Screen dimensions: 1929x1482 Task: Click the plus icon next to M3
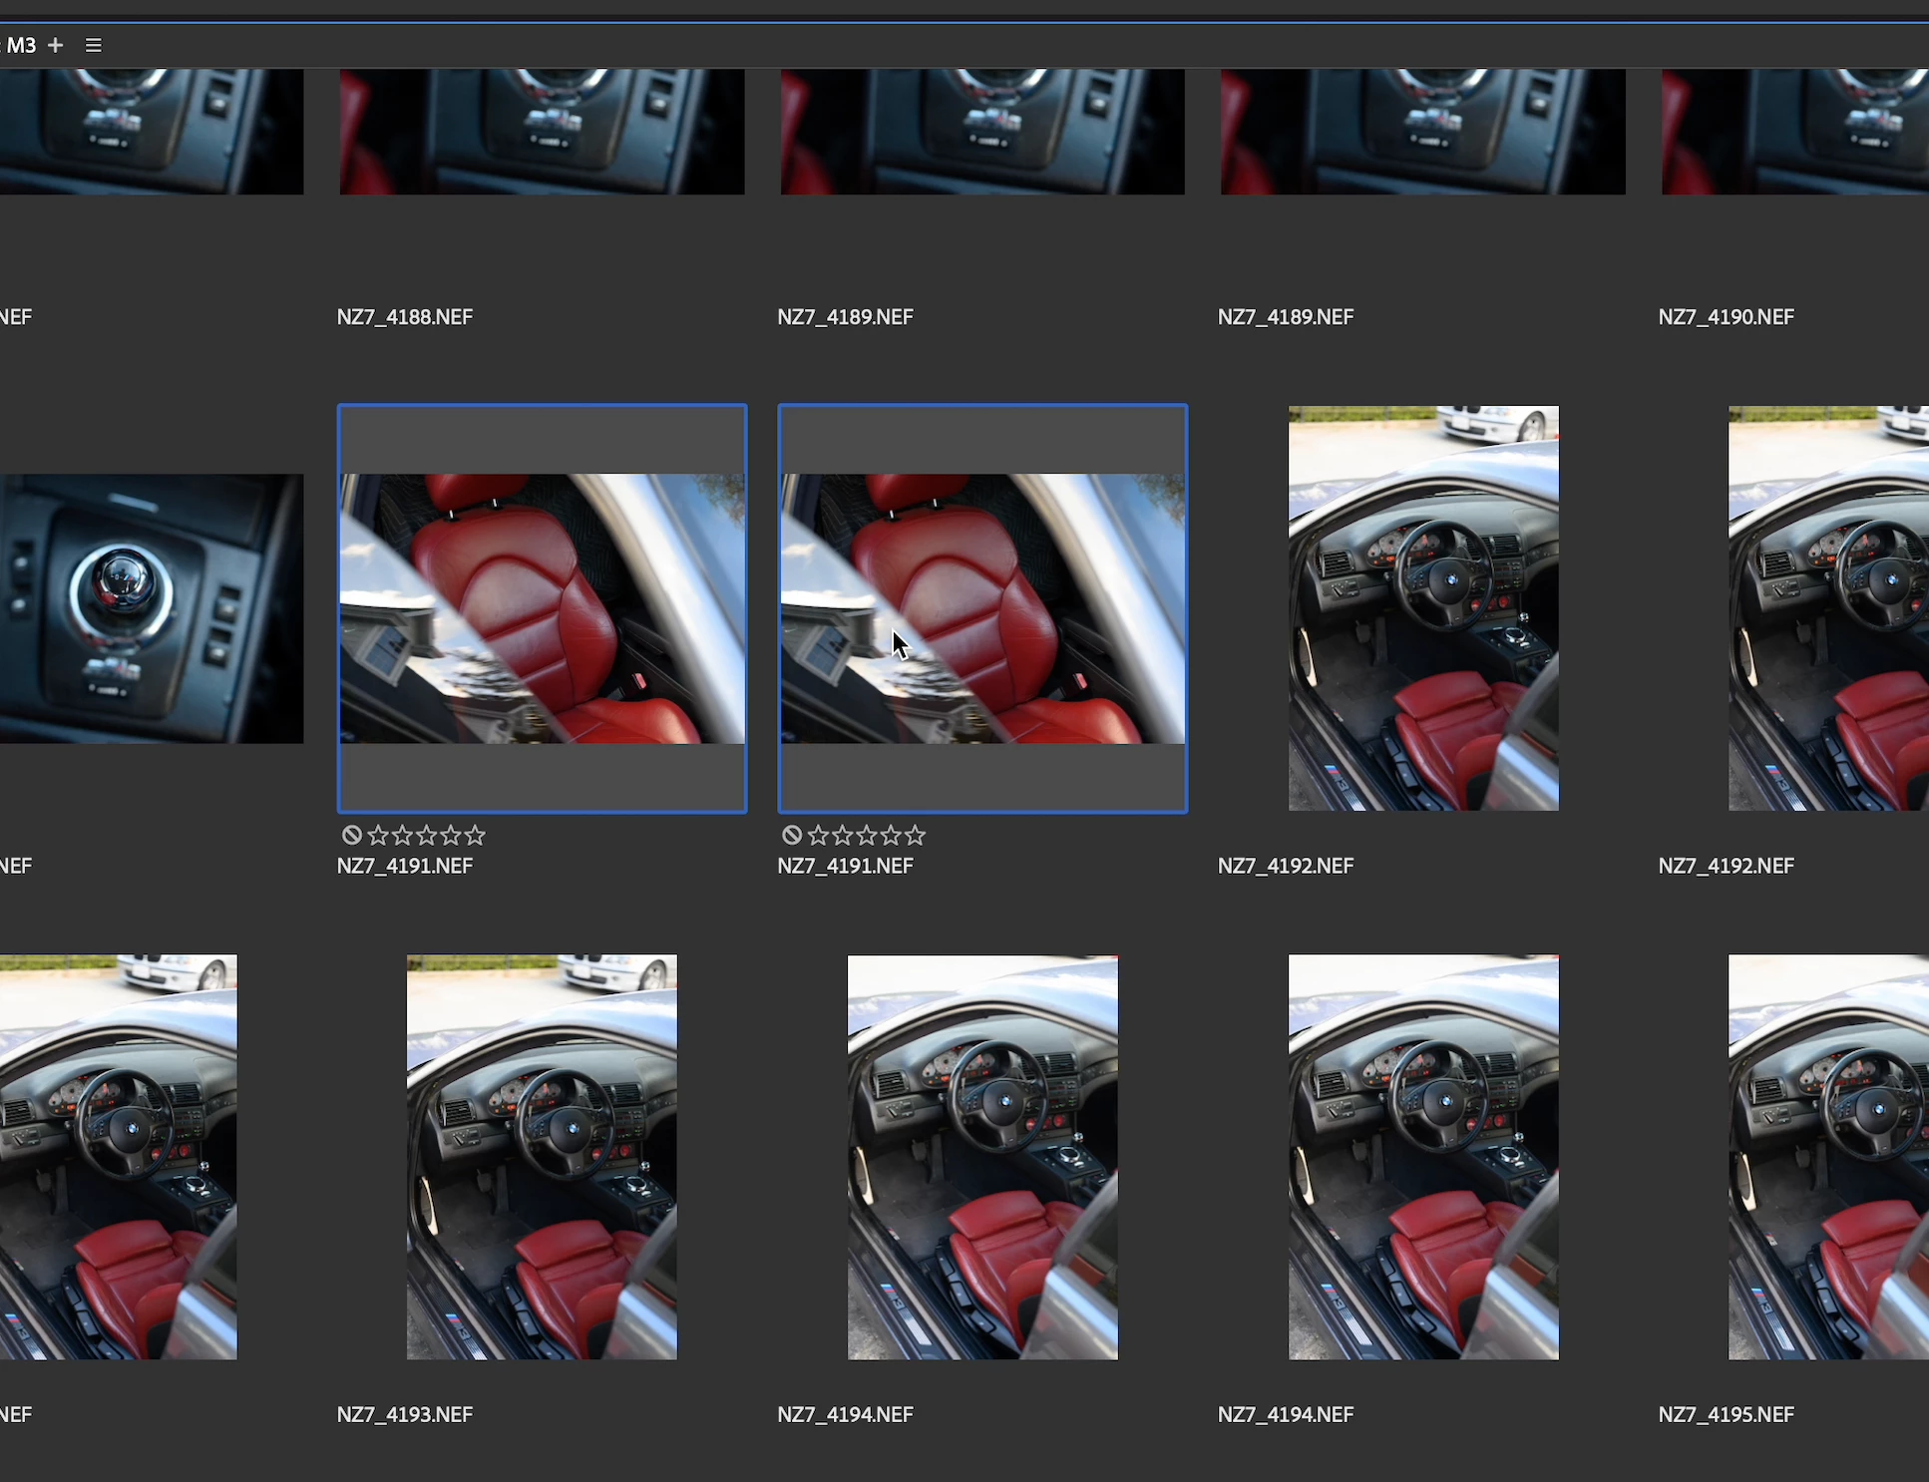[x=56, y=45]
